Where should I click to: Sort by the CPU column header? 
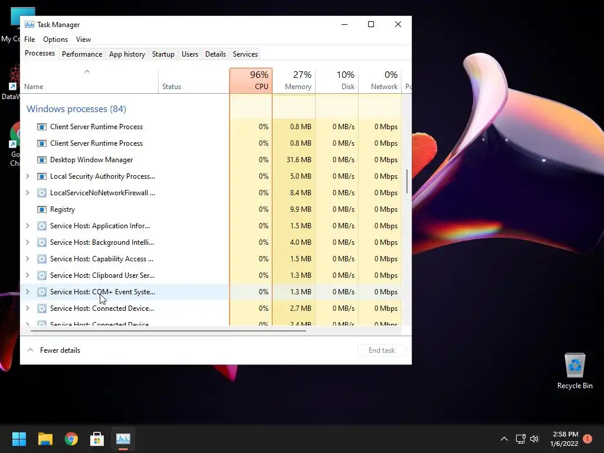pos(251,80)
